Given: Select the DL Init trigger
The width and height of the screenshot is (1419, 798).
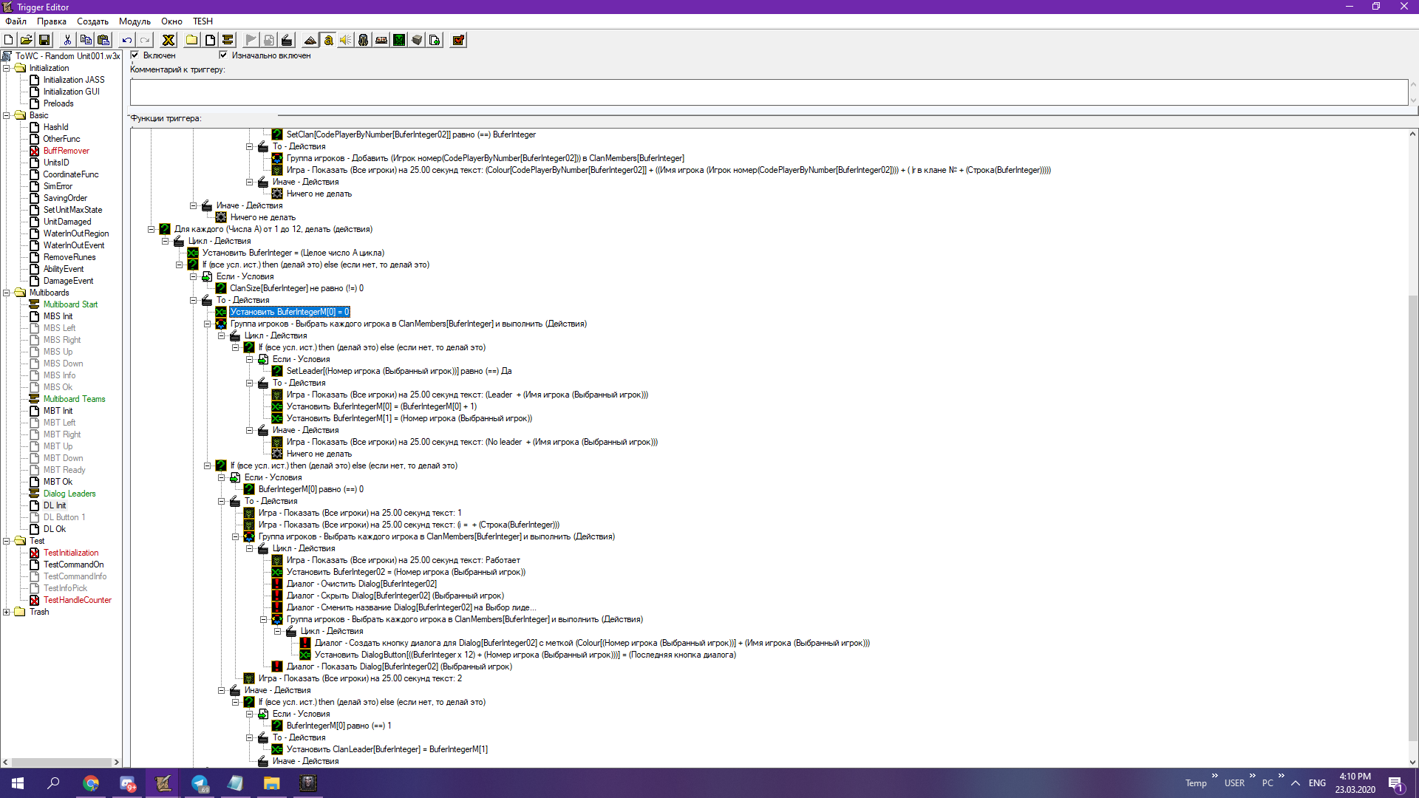Looking at the screenshot, I should 55,505.
